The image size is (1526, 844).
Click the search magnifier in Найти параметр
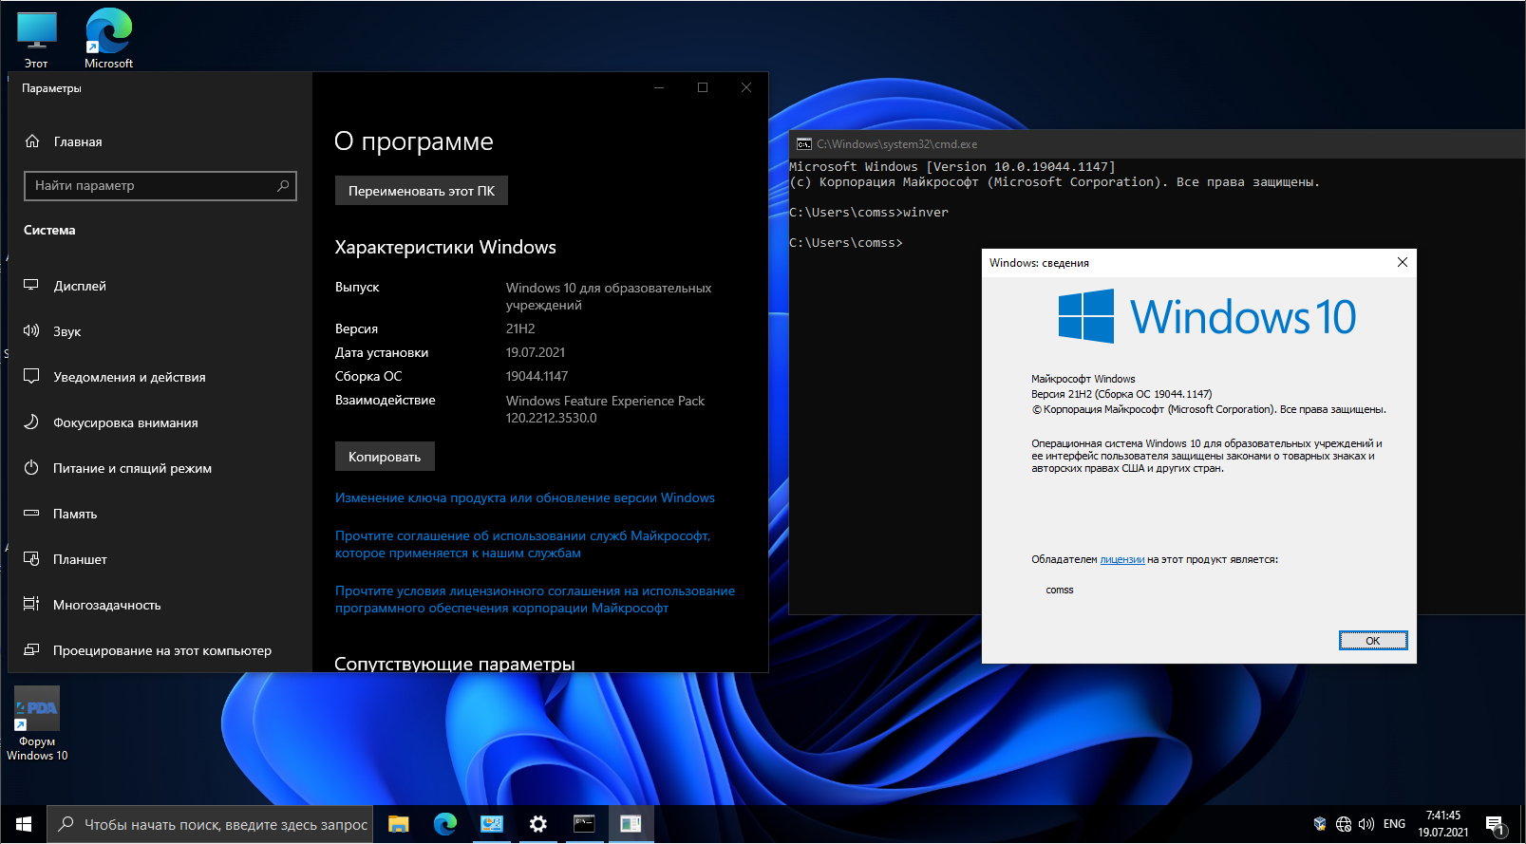283,186
